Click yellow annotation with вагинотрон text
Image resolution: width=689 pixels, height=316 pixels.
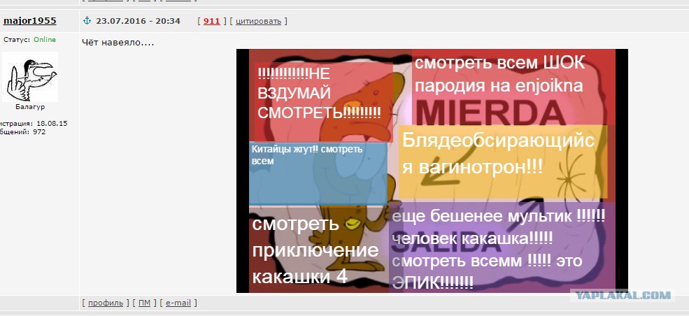(x=503, y=161)
